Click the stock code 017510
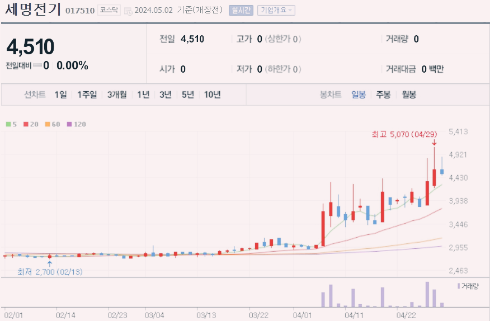Screen dimensions: 490x321 (x=80, y=11)
